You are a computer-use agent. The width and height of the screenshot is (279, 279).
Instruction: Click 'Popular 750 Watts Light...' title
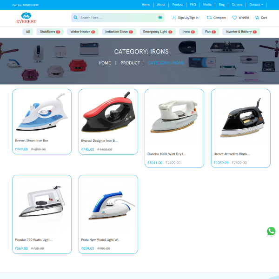click(x=34, y=240)
